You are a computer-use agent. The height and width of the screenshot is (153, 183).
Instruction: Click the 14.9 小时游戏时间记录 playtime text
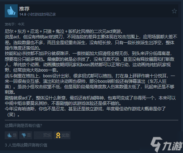click(x=38, y=14)
